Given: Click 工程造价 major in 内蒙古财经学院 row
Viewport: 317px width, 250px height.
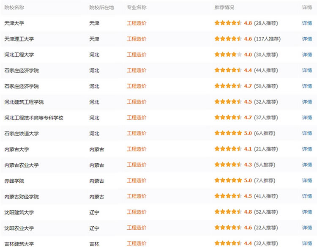Looking at the screenshot, I should (x=137, y=196).
